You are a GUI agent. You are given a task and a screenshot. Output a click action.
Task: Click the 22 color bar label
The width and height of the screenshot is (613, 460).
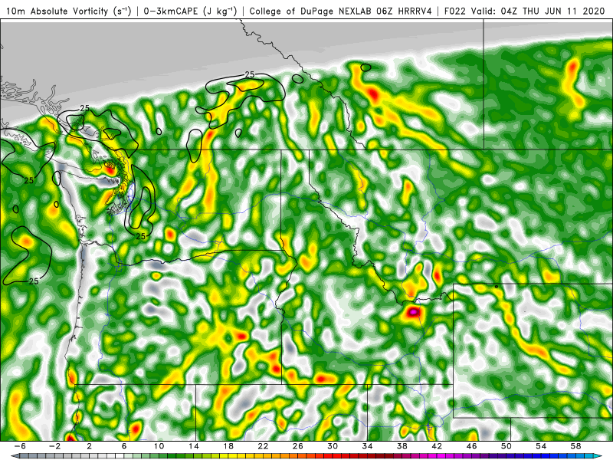coord(263,446)
